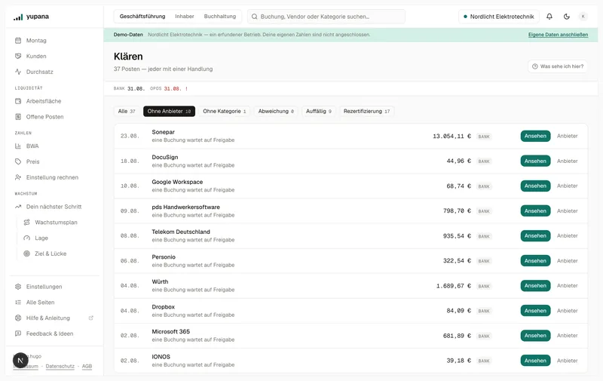Open Datenschutz footer link
This screenshot has height=381, width=603.
[60, 367]
